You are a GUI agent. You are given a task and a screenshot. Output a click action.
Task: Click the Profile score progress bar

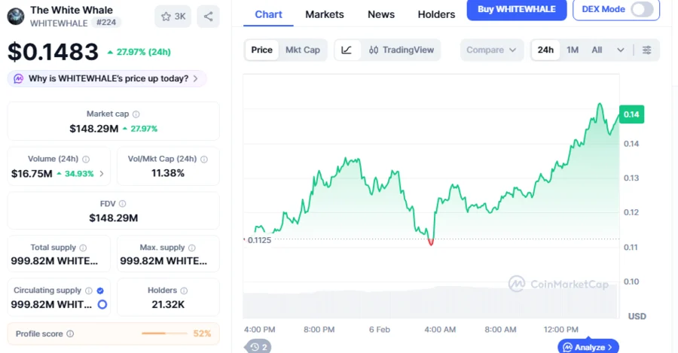tap(165, 333)
